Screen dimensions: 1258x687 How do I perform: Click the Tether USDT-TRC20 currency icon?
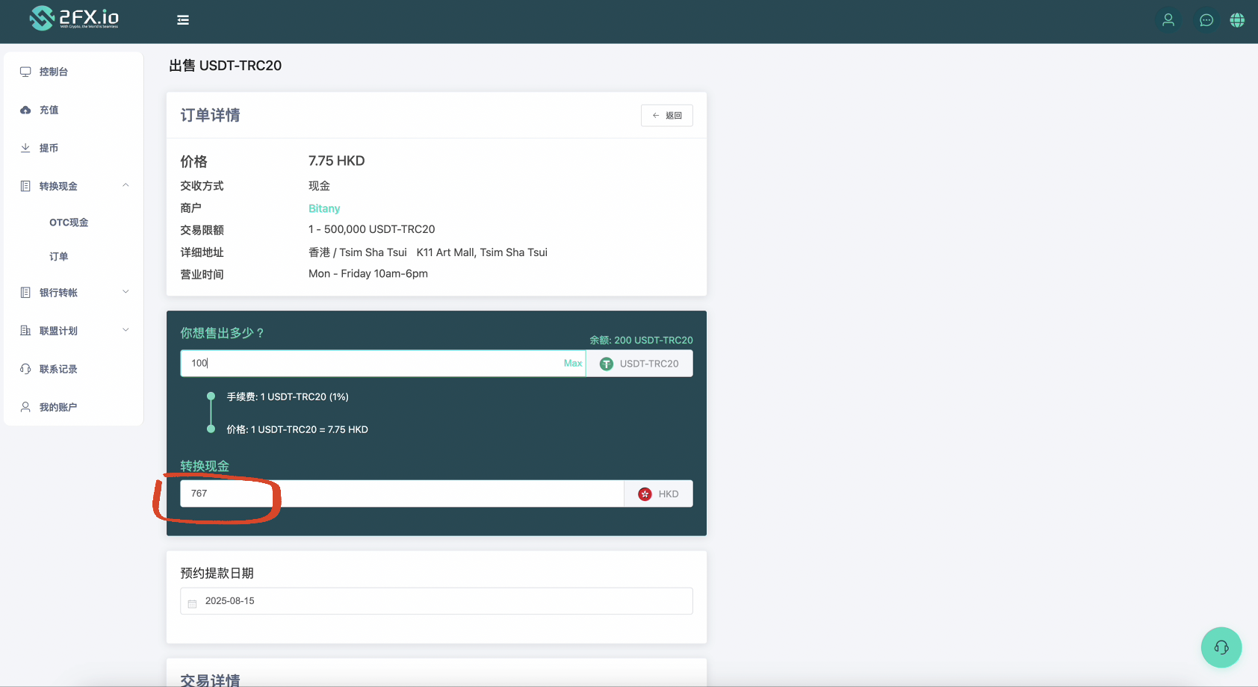click(x=607, y=364)
